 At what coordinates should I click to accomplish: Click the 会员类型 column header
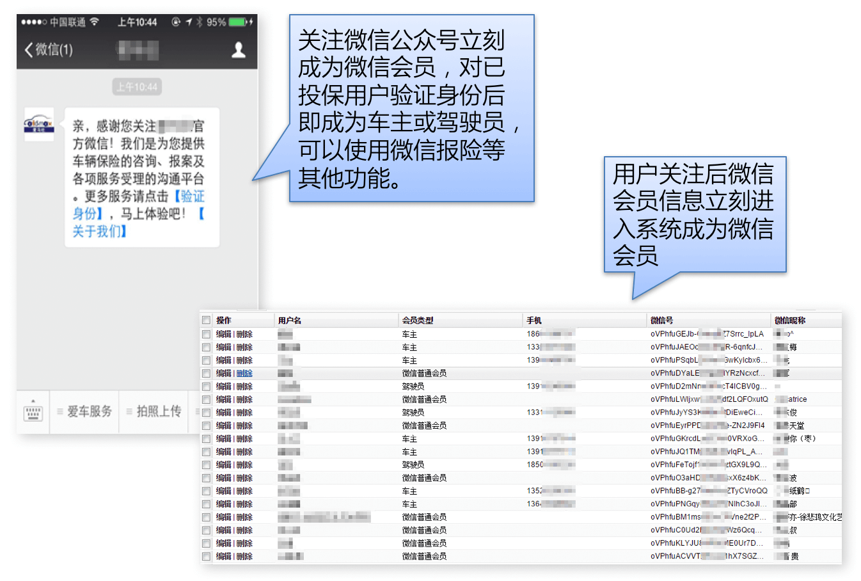coord(418,320)
